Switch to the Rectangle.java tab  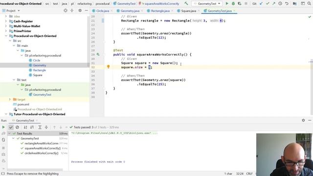160,11
